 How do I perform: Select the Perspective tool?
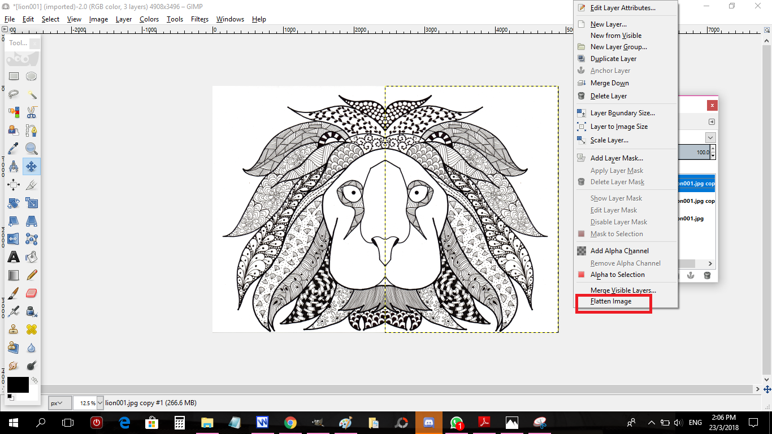tap(32, 221)
